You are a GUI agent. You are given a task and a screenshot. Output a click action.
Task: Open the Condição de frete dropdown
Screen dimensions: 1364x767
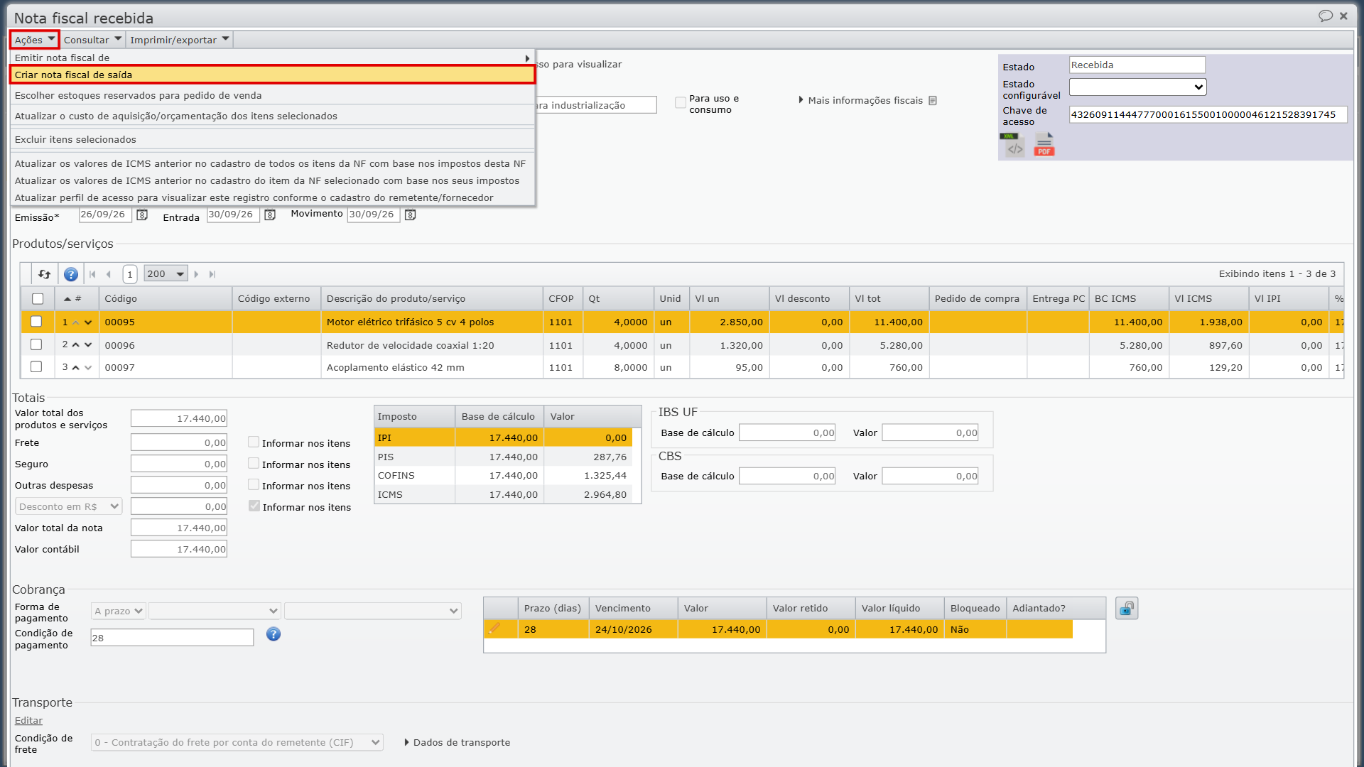(237, 742)
